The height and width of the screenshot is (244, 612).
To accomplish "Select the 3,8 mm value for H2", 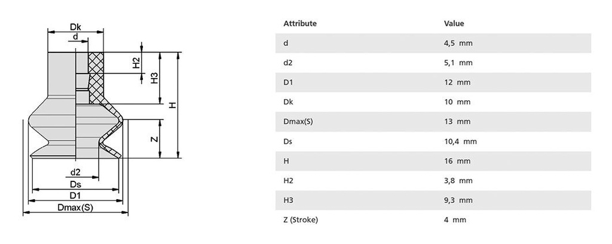I will (455, 181).
